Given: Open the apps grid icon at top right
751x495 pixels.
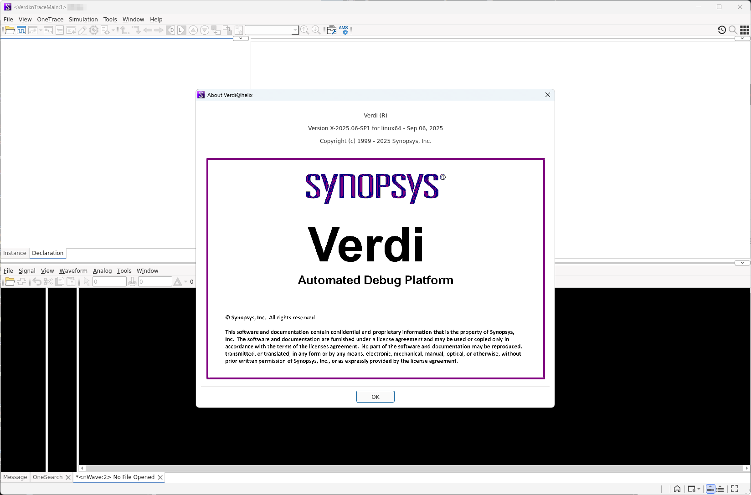Looking at the screenshot, I should [745, 30].
